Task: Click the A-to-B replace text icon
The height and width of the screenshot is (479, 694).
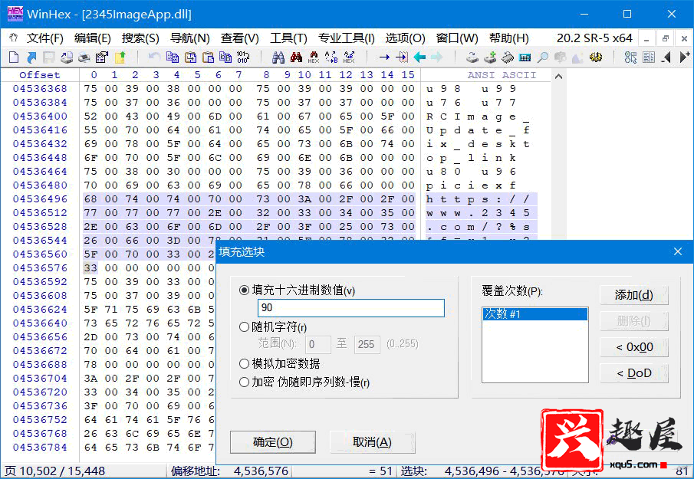Action: (331, 57)
